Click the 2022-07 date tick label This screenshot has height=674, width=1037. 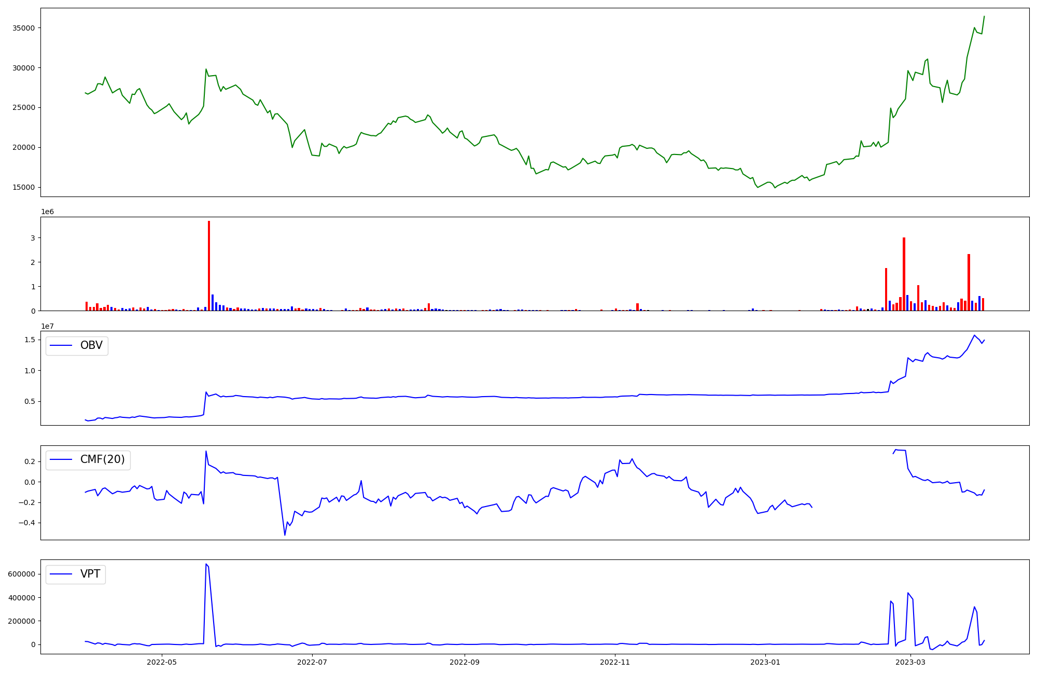(x=312, y=662)
